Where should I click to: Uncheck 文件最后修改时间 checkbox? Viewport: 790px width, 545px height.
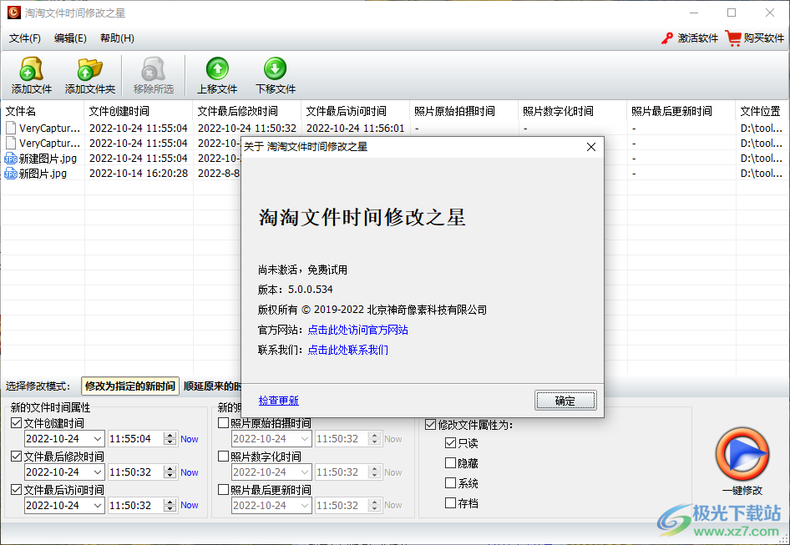17,457
